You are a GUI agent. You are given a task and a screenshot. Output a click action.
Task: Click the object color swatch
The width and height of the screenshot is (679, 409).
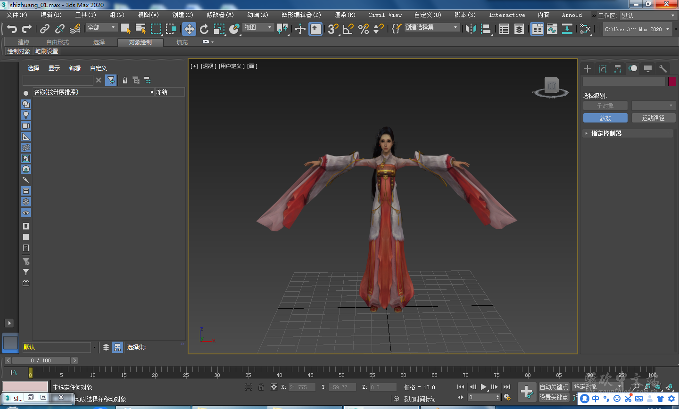[672, 82]
